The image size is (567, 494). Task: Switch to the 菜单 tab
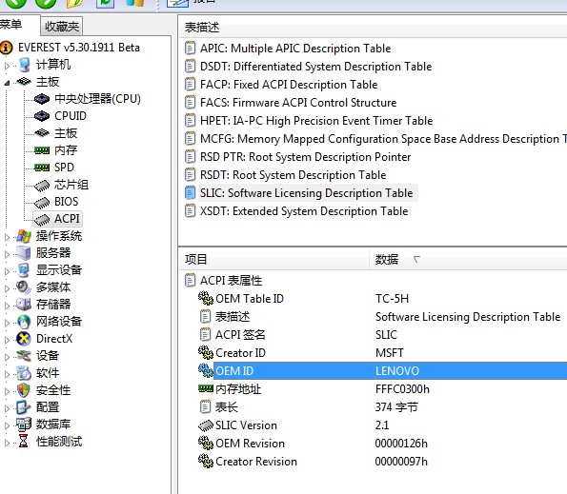(10, 25)
